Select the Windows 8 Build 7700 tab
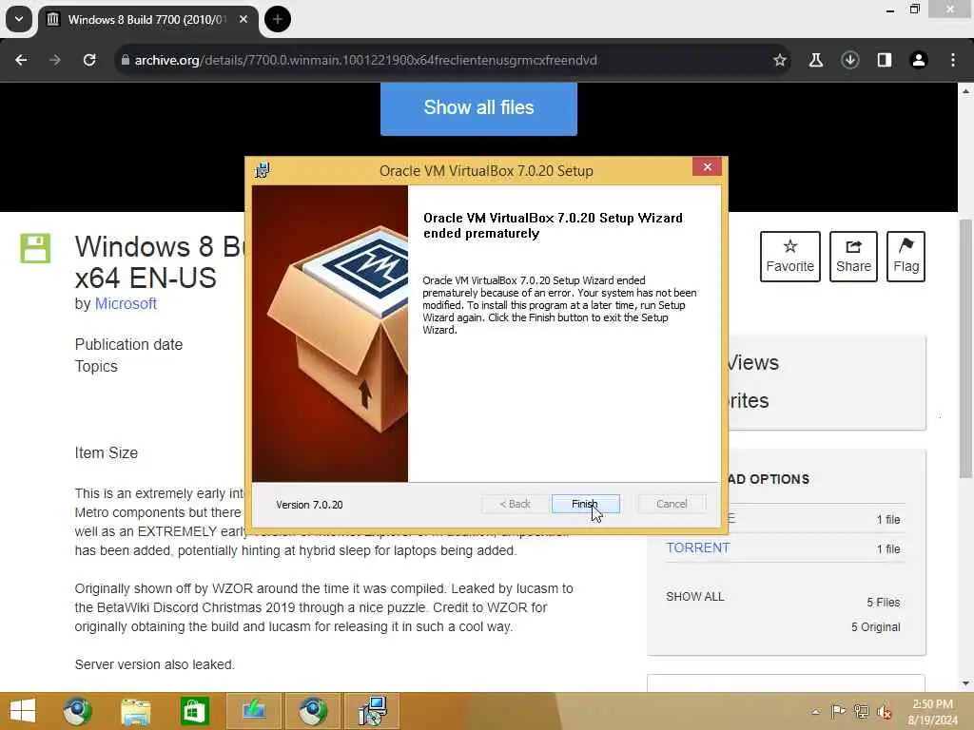 coord(146,19)
